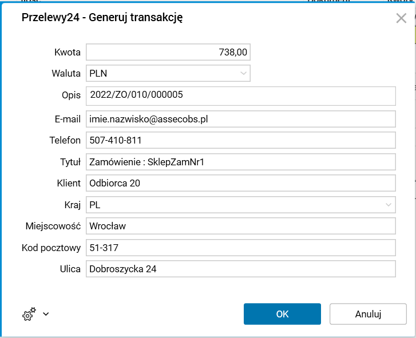Close the Generuj transakcję dialog

pyautogui.click(x=401, y=18)
